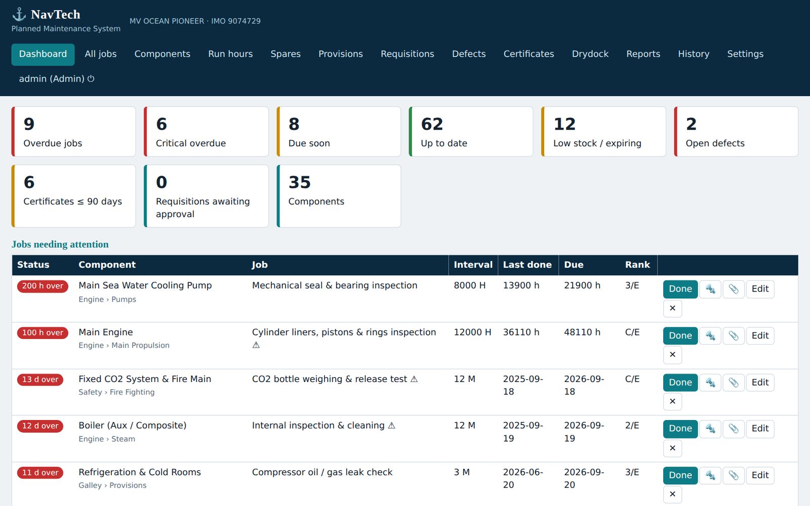Click the nut-and-bolt icon for Main Sea Water Cooling Pump
810x506 pixels.
710,289
